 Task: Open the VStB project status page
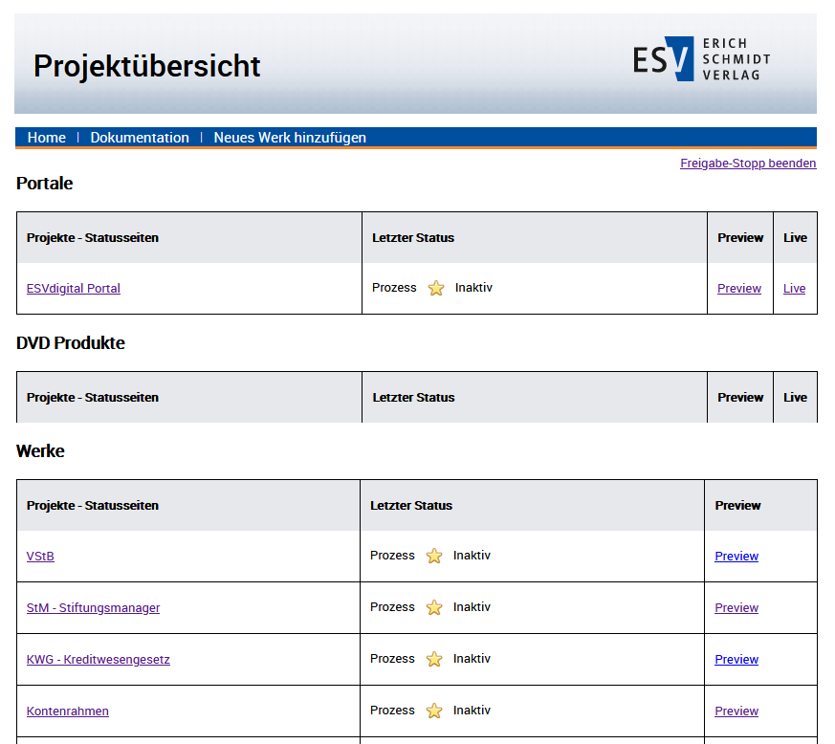coord(40,556)
